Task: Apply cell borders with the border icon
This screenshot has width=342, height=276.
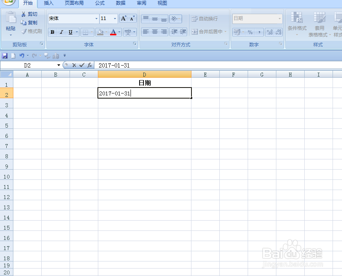Action: (x=86, y=32)
